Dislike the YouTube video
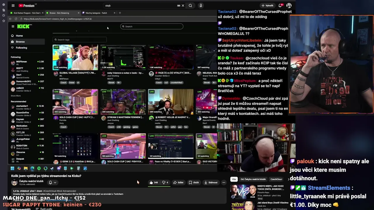The image size is (374, 210). 165,183
